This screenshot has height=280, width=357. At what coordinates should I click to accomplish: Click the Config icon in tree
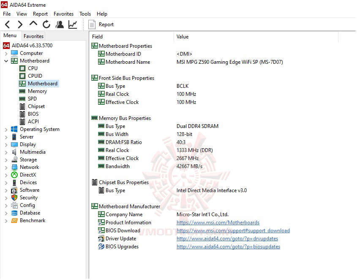click(14, 205)
